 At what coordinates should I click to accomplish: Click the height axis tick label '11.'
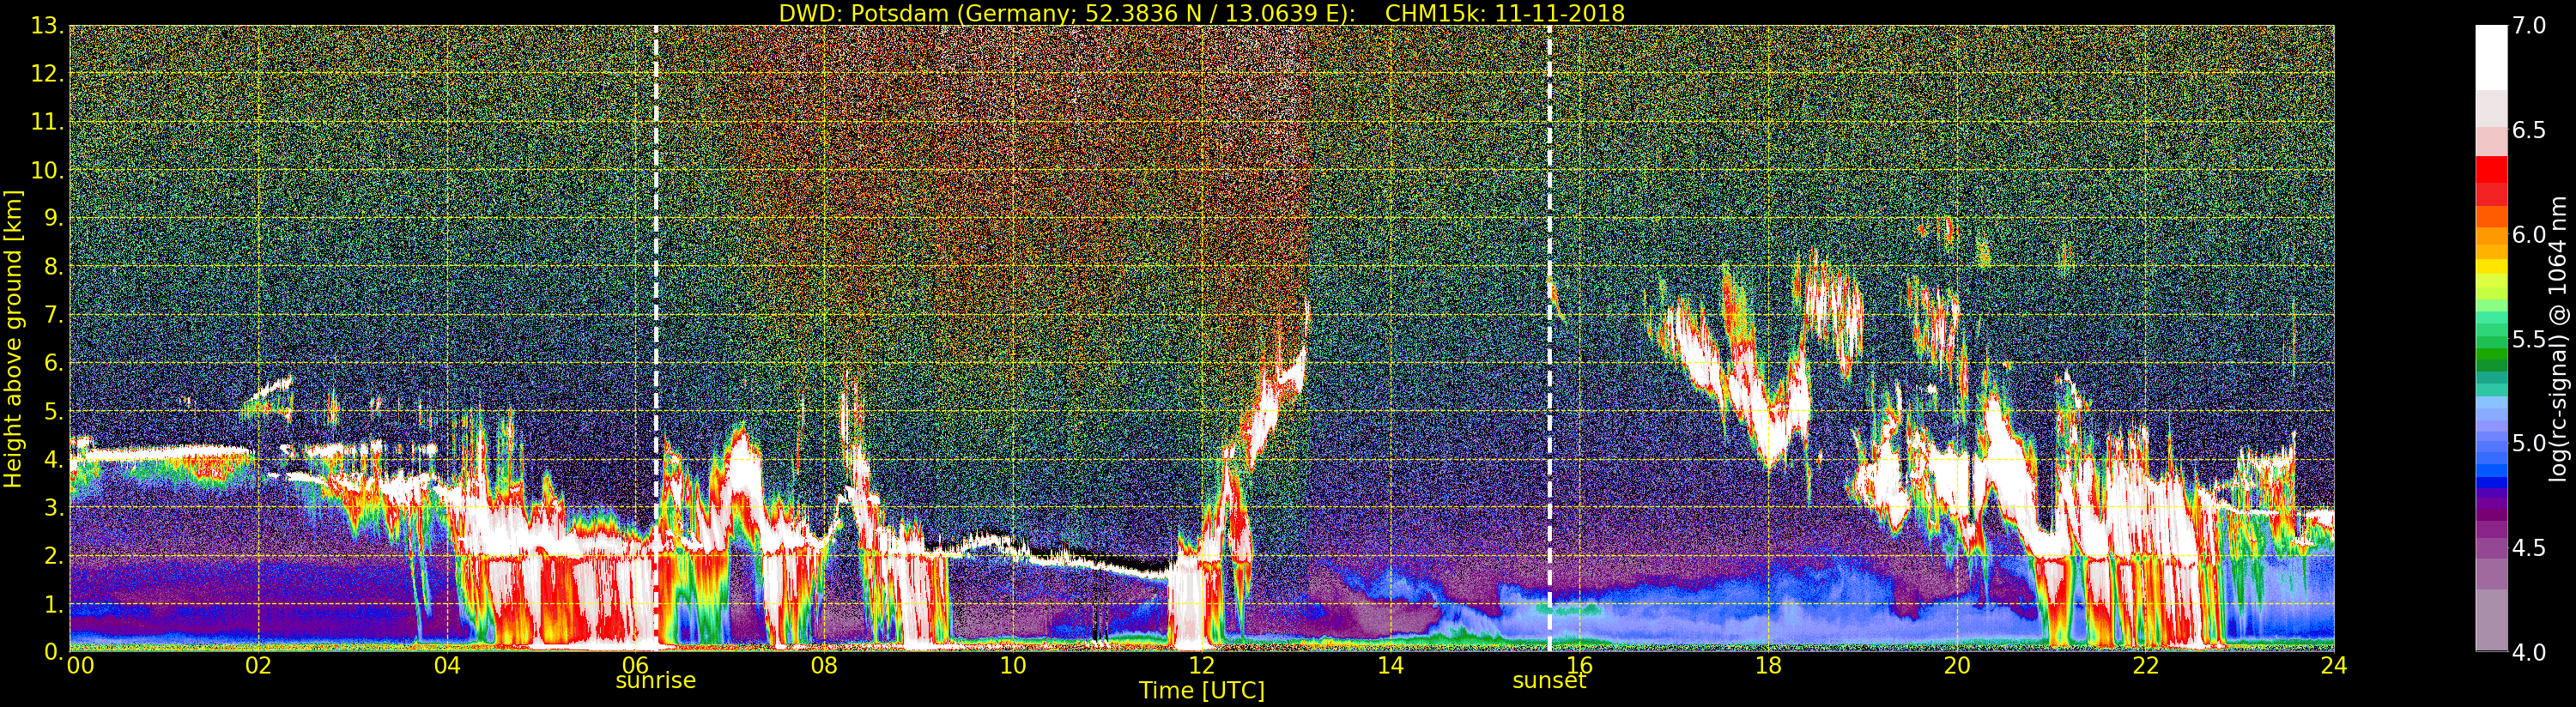(48, 122)
